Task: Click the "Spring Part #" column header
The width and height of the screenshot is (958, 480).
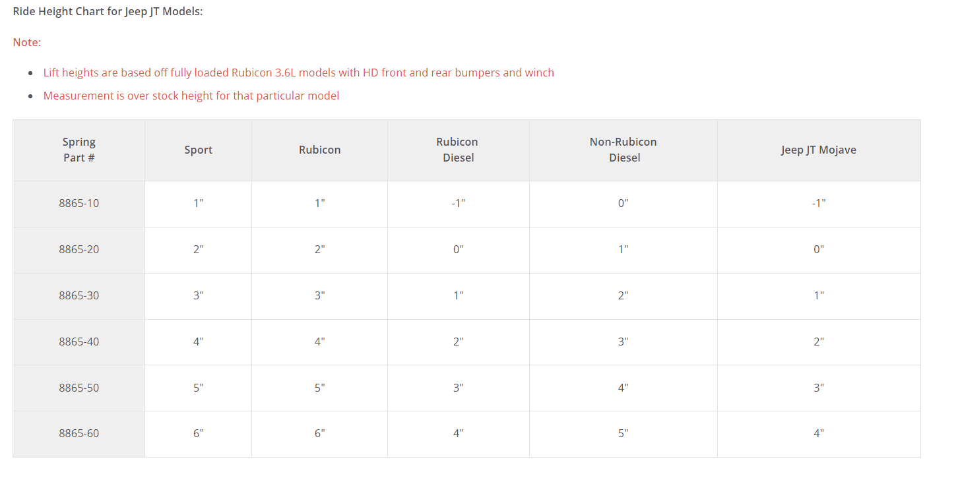Action: (79, 150)
